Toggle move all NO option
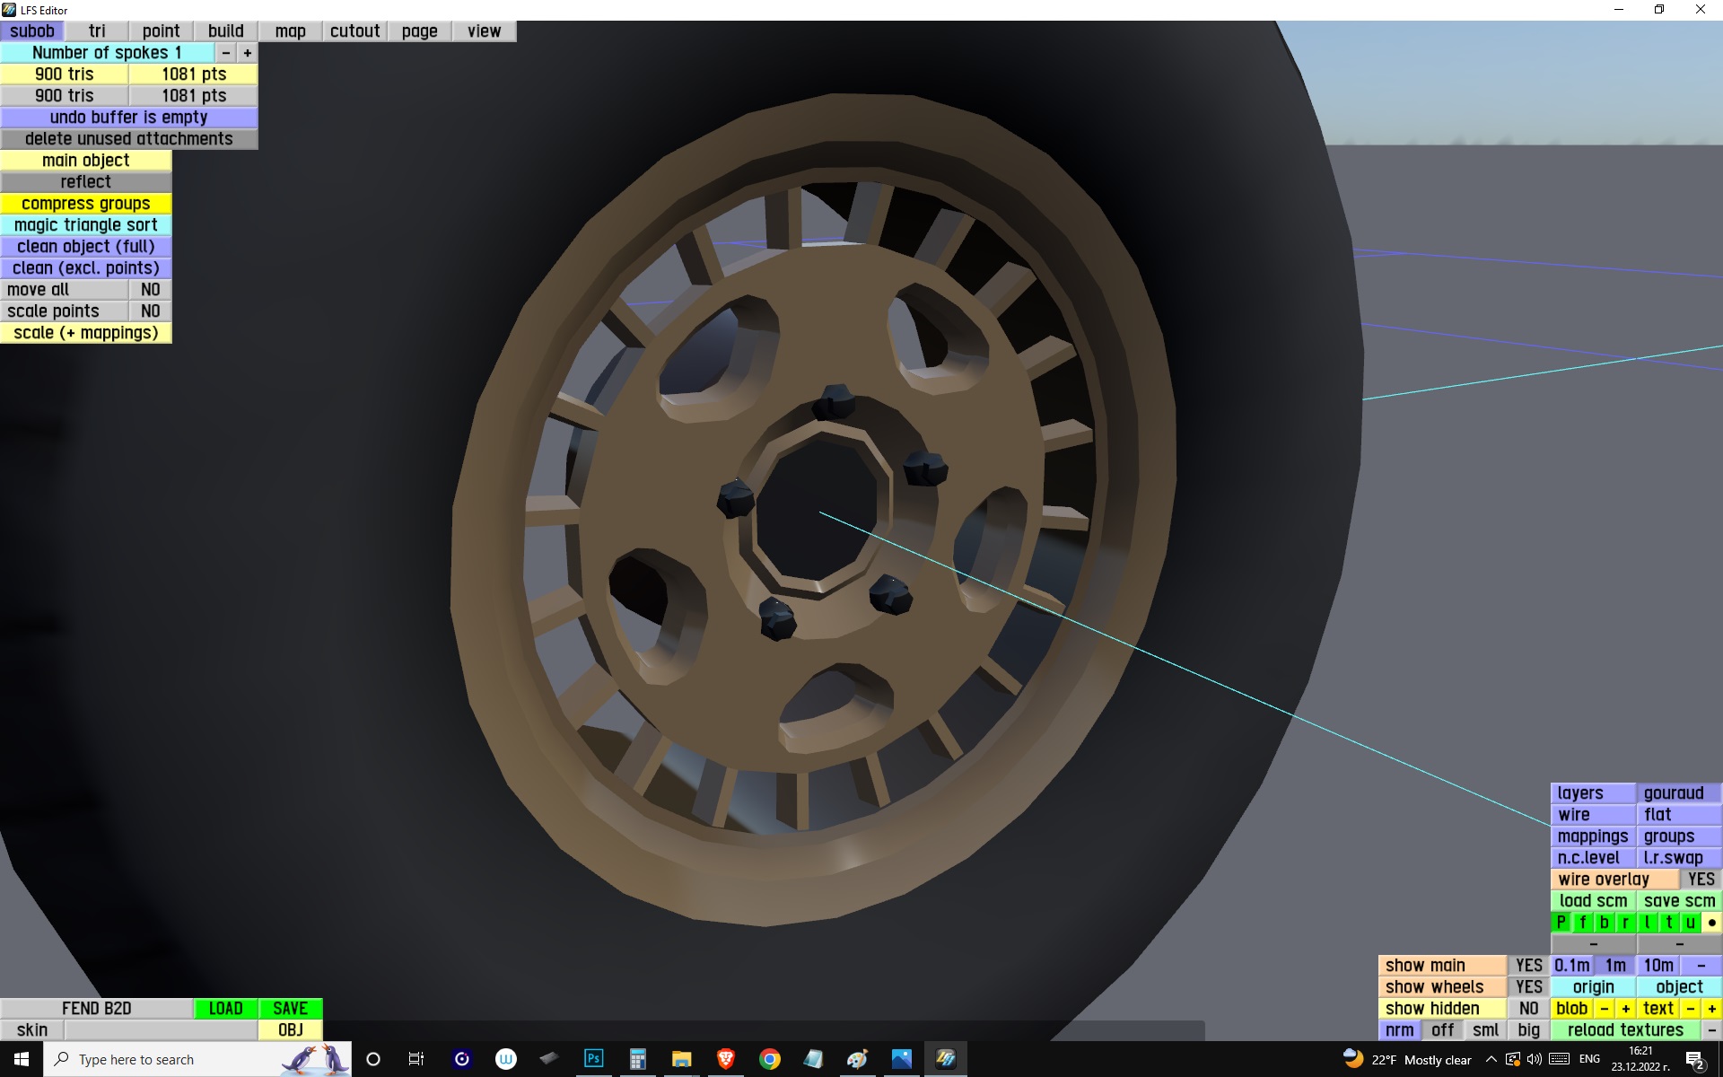Image resolution: width=1723 pixels, height=1077 pixels. click(x=150, y=290)
